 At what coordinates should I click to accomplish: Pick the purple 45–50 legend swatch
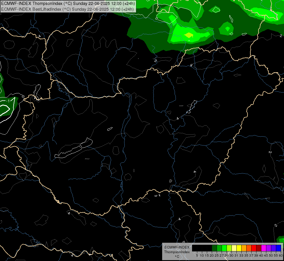point(269,248)
